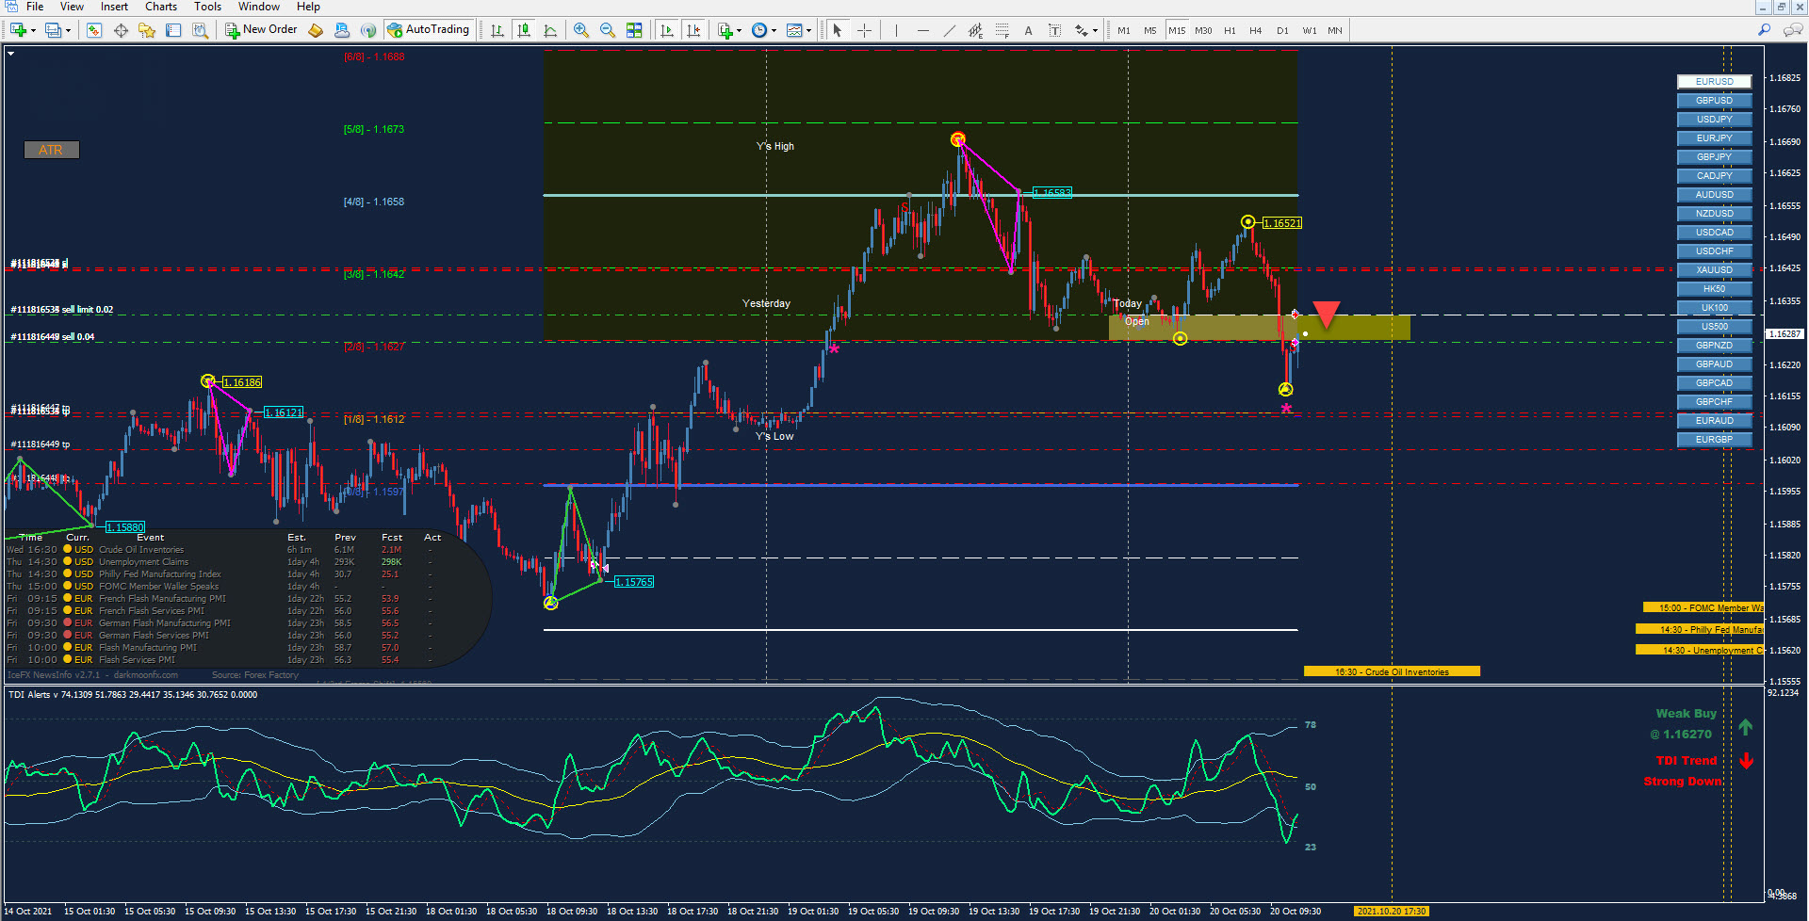This screenshot has height=921, width=1809.
Task: Open the Data Window crosshair icon
Action: click(x=121, y=30)
